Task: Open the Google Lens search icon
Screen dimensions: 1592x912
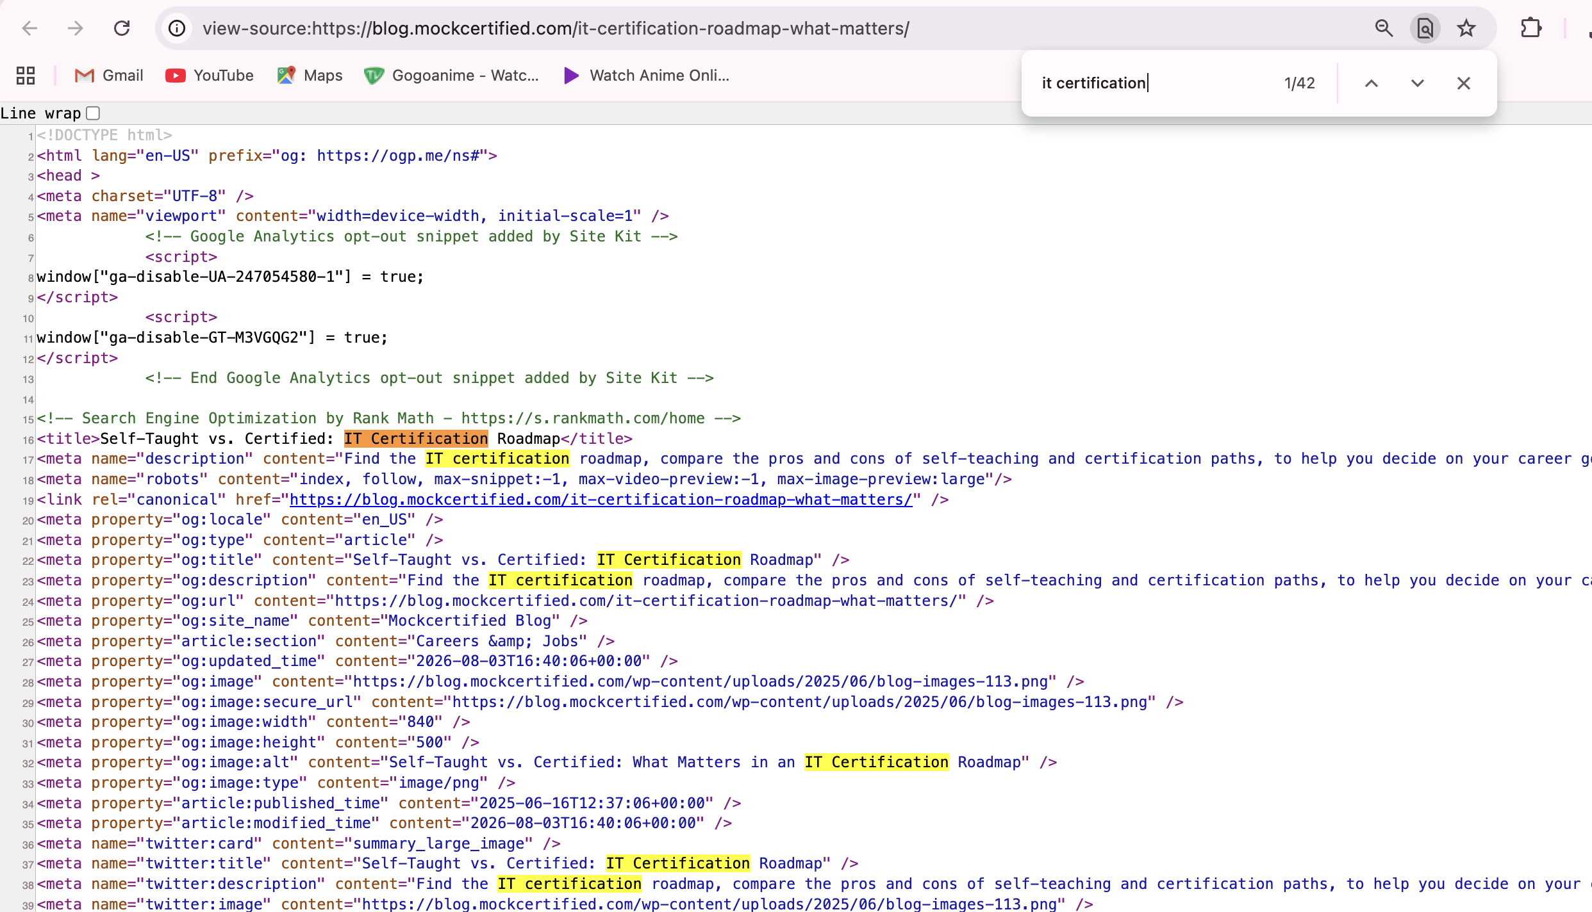Action: pyautogui.click(x=1425, y=28)
